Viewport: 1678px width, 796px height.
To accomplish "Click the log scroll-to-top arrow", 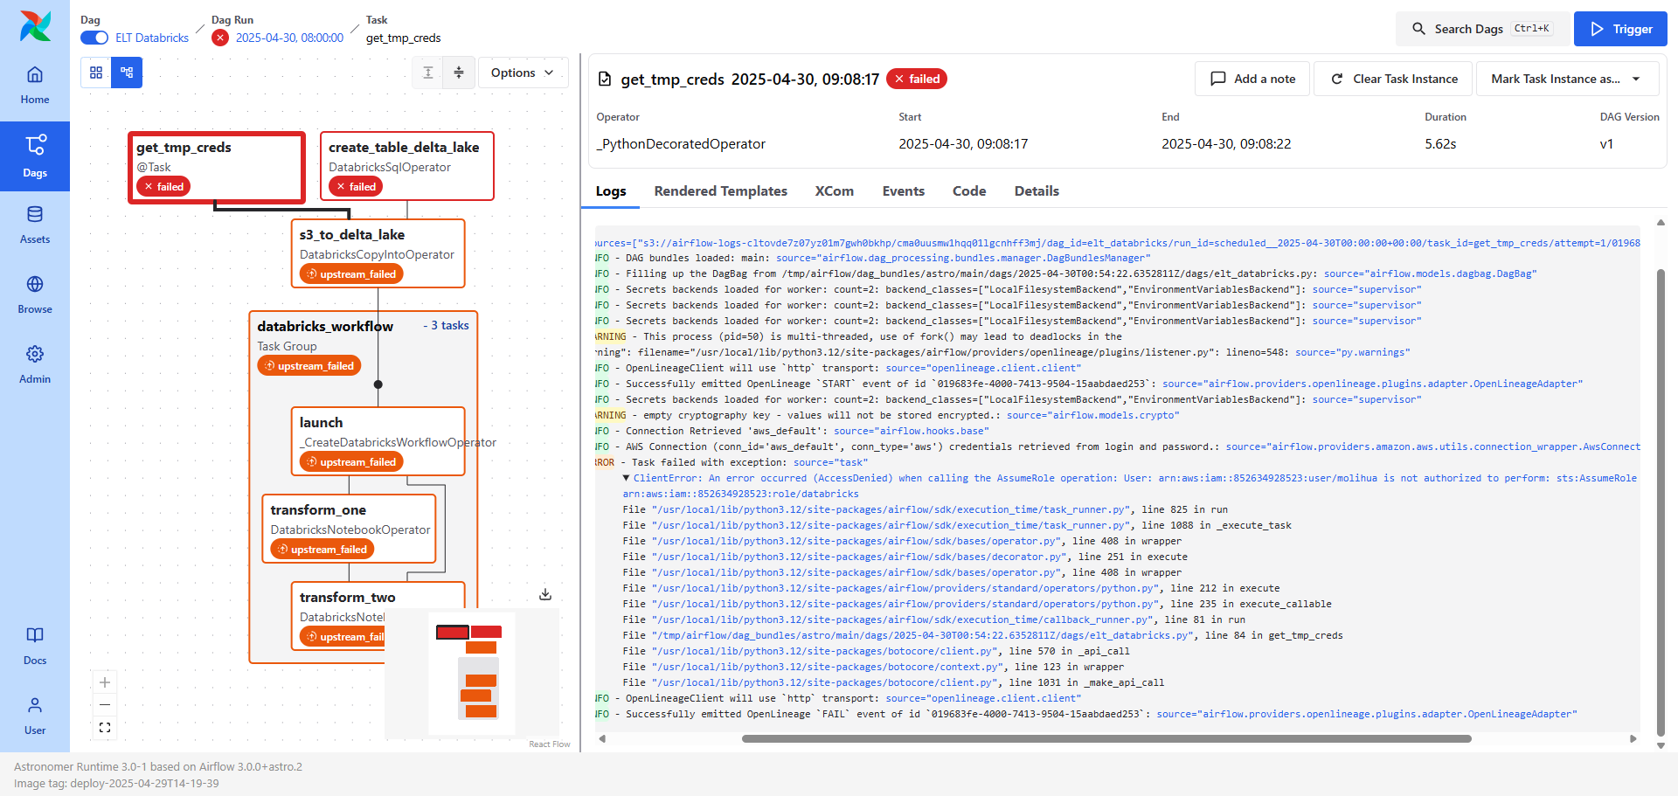I will point(1661,222).
